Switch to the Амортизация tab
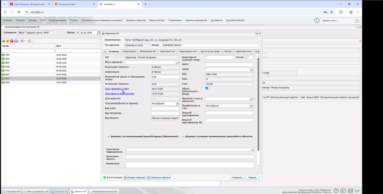This screenshot has height=194, width=383. click(x=129, y=52)
